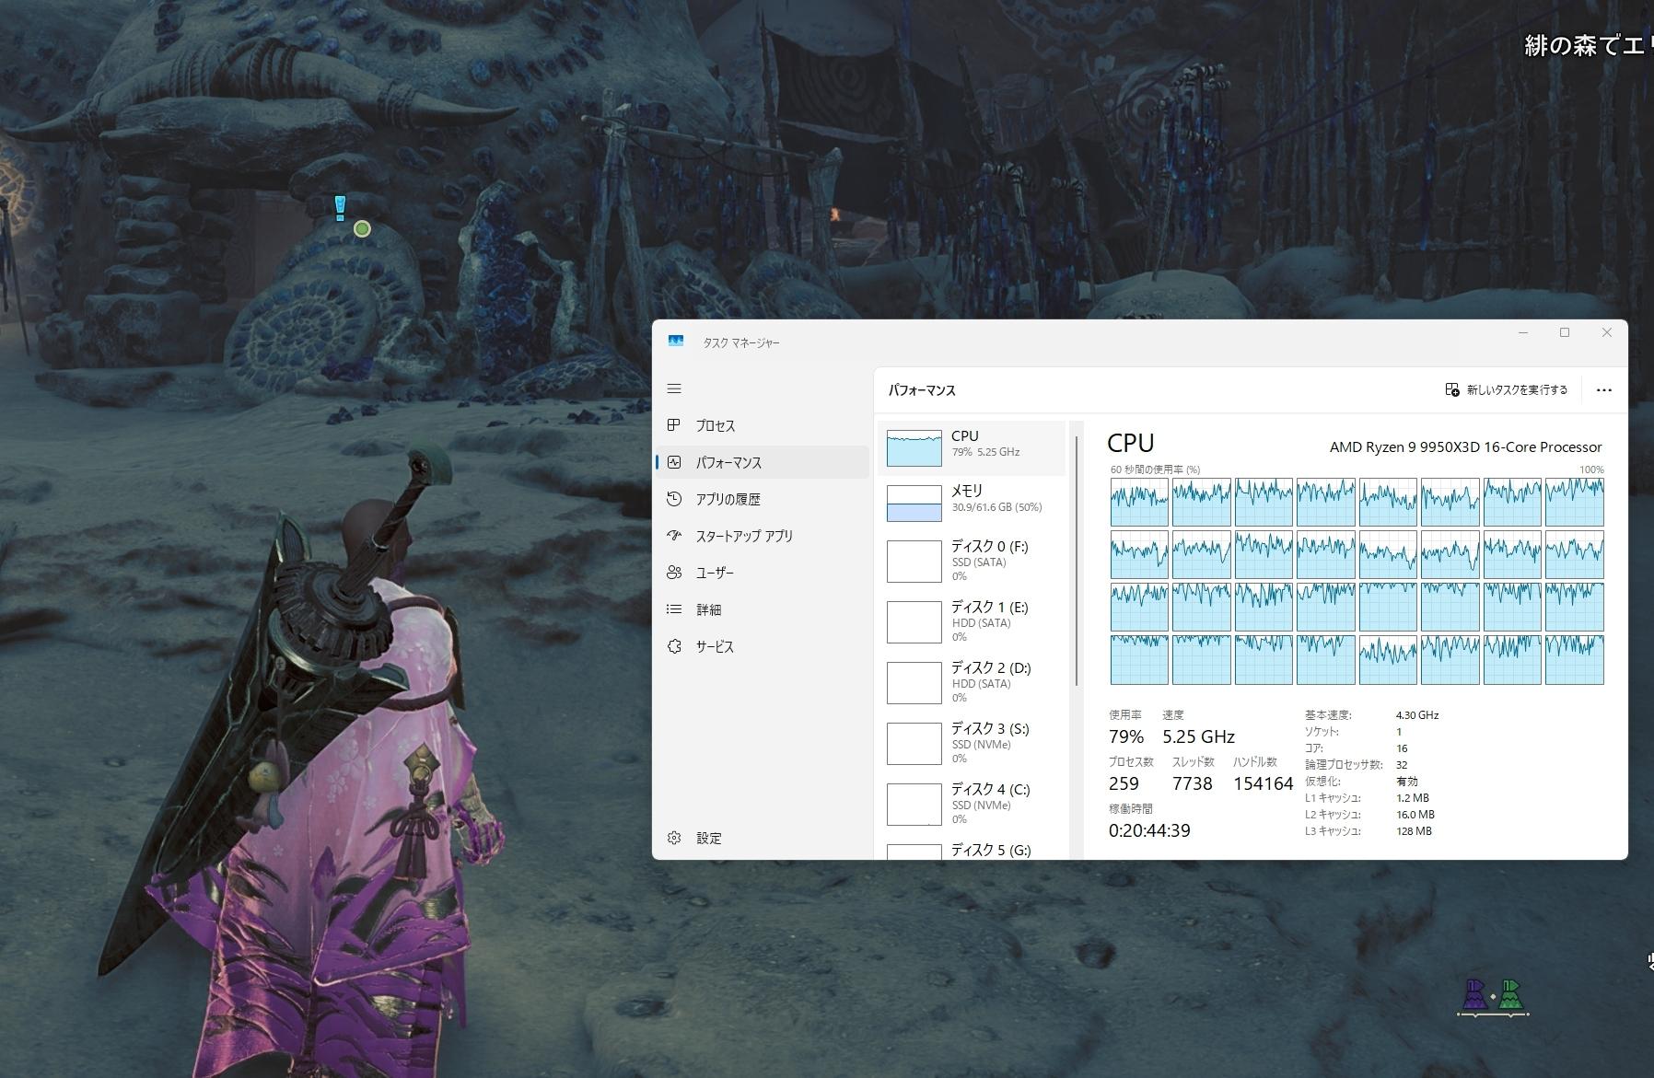
Task: Click the process count 259
Action: pos(1124,783)
